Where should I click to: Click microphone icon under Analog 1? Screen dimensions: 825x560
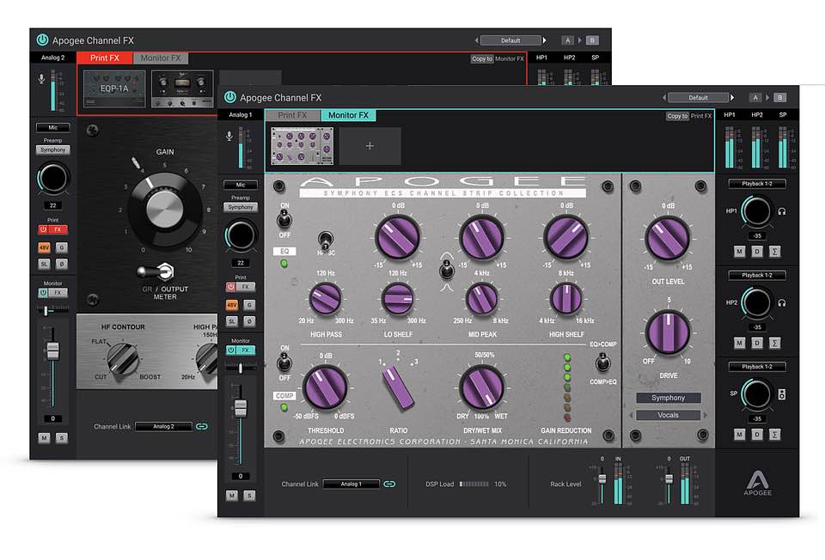click(229, 137)
